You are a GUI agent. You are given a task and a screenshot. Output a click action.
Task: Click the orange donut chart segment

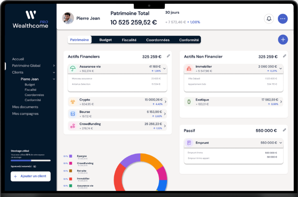[152, 160]
